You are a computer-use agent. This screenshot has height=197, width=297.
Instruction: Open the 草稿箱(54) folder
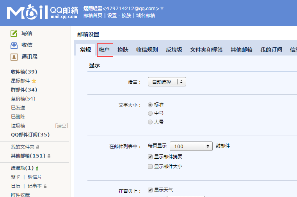[23, 99]
